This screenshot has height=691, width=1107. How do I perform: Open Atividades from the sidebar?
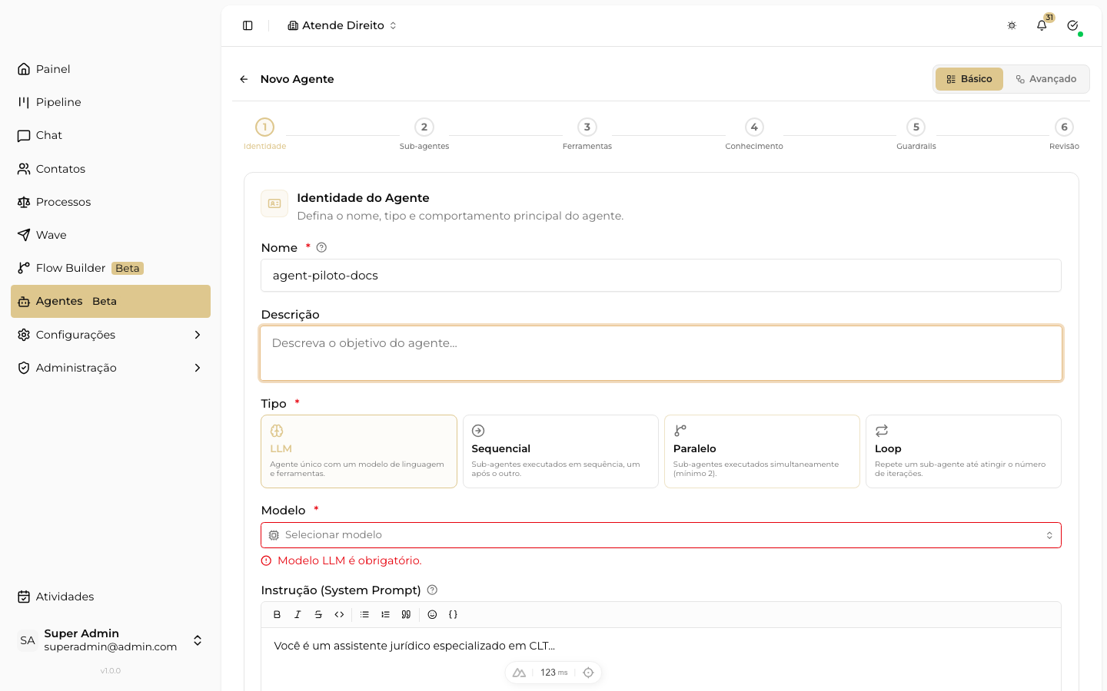coord(111,597)
